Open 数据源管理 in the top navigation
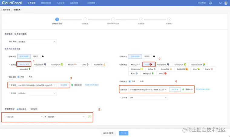The width and height of the screenshot is (230, 137). coord(46,3)
